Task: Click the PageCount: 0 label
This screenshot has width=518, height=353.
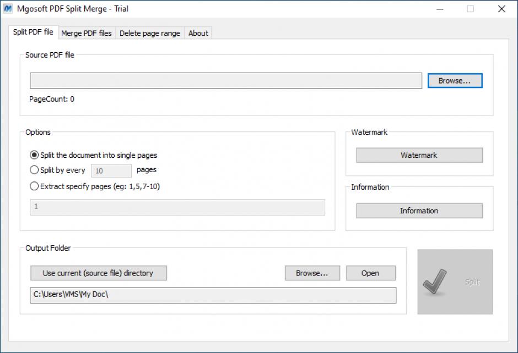Action: pyautogui.click(x=52, y=99)
